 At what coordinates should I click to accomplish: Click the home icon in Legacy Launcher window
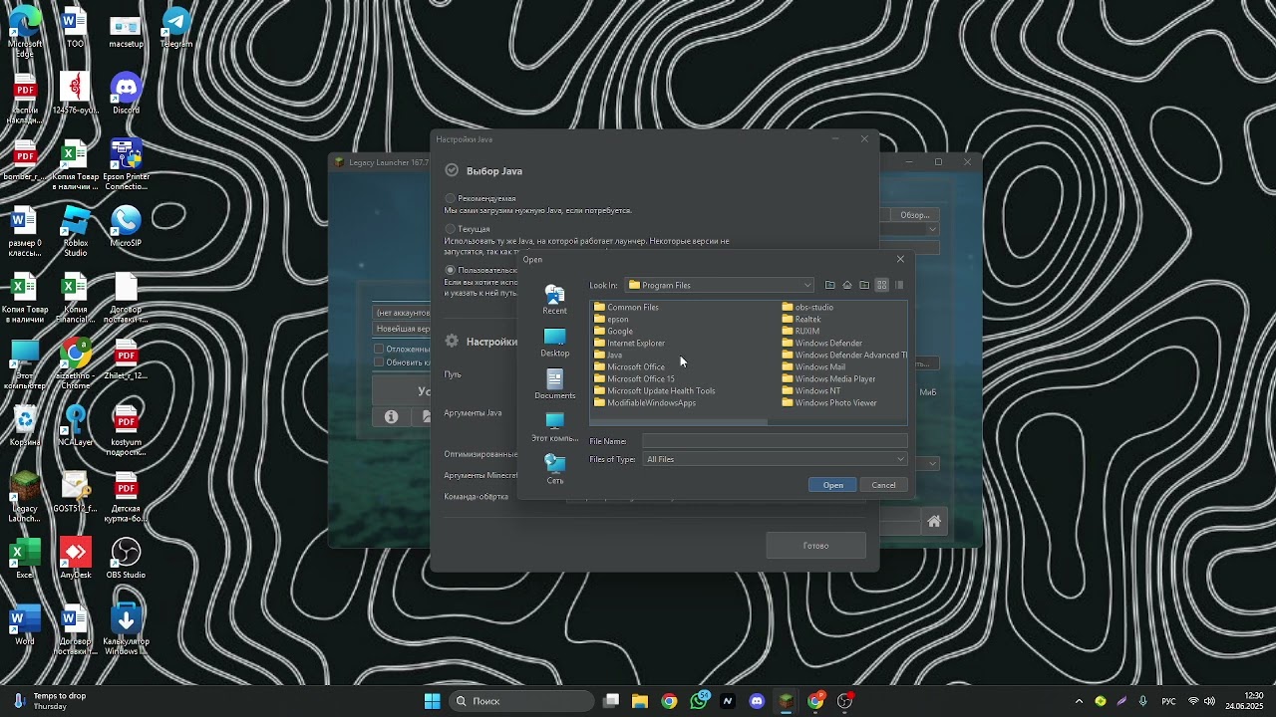tap(933, 521)
